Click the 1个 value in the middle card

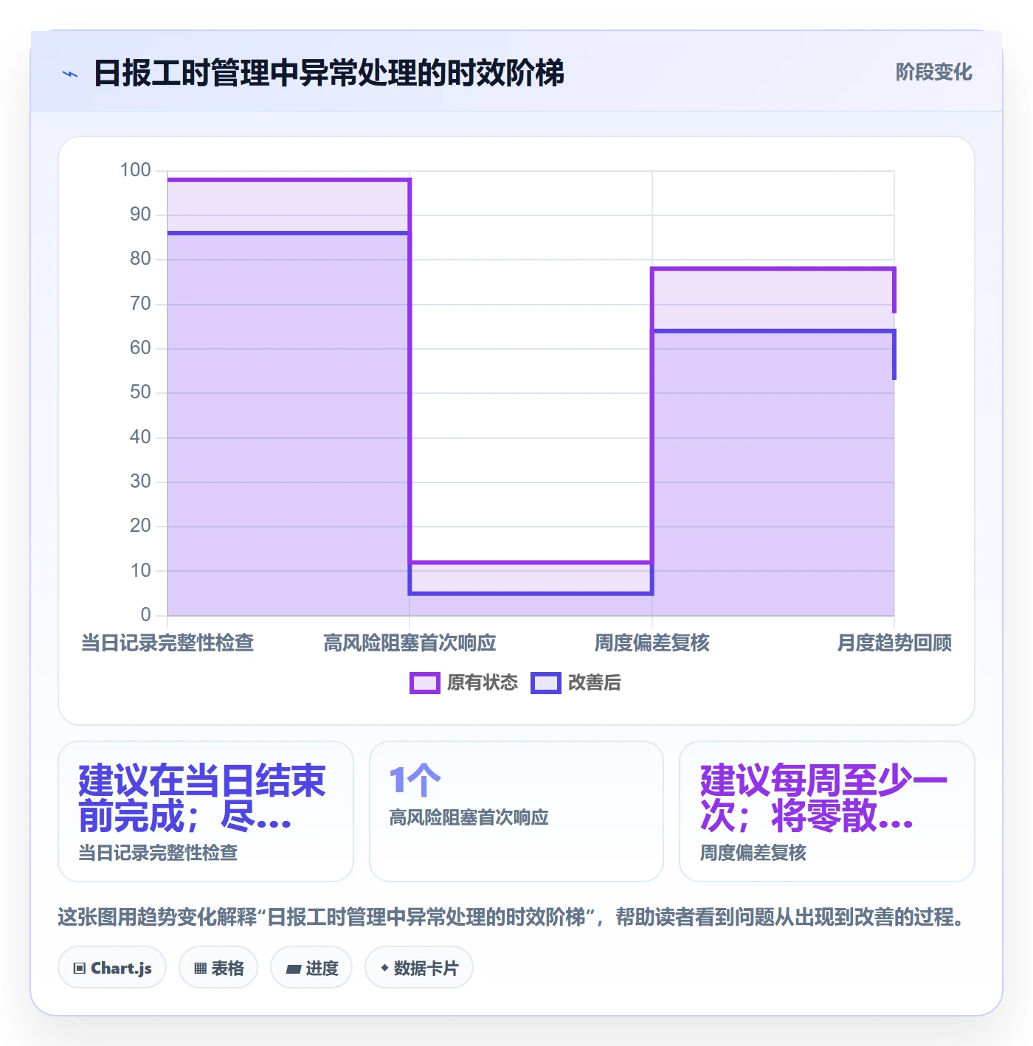point(415,780)
